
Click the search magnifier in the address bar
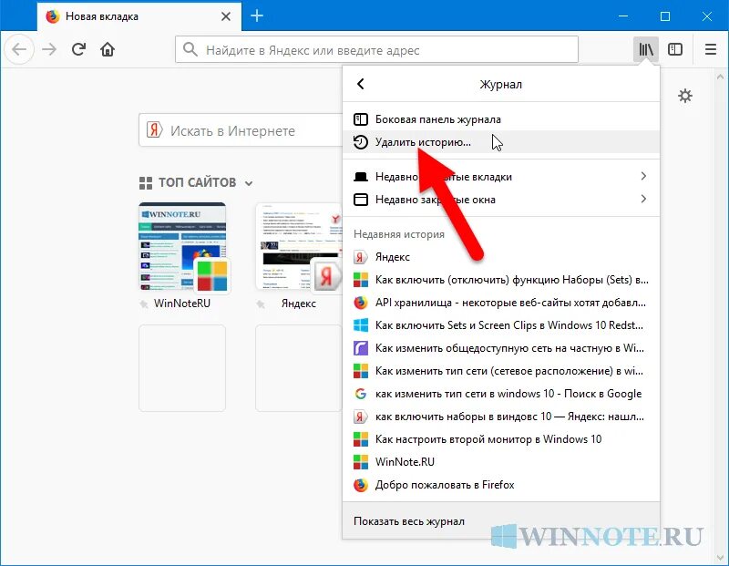click(190, 49)
